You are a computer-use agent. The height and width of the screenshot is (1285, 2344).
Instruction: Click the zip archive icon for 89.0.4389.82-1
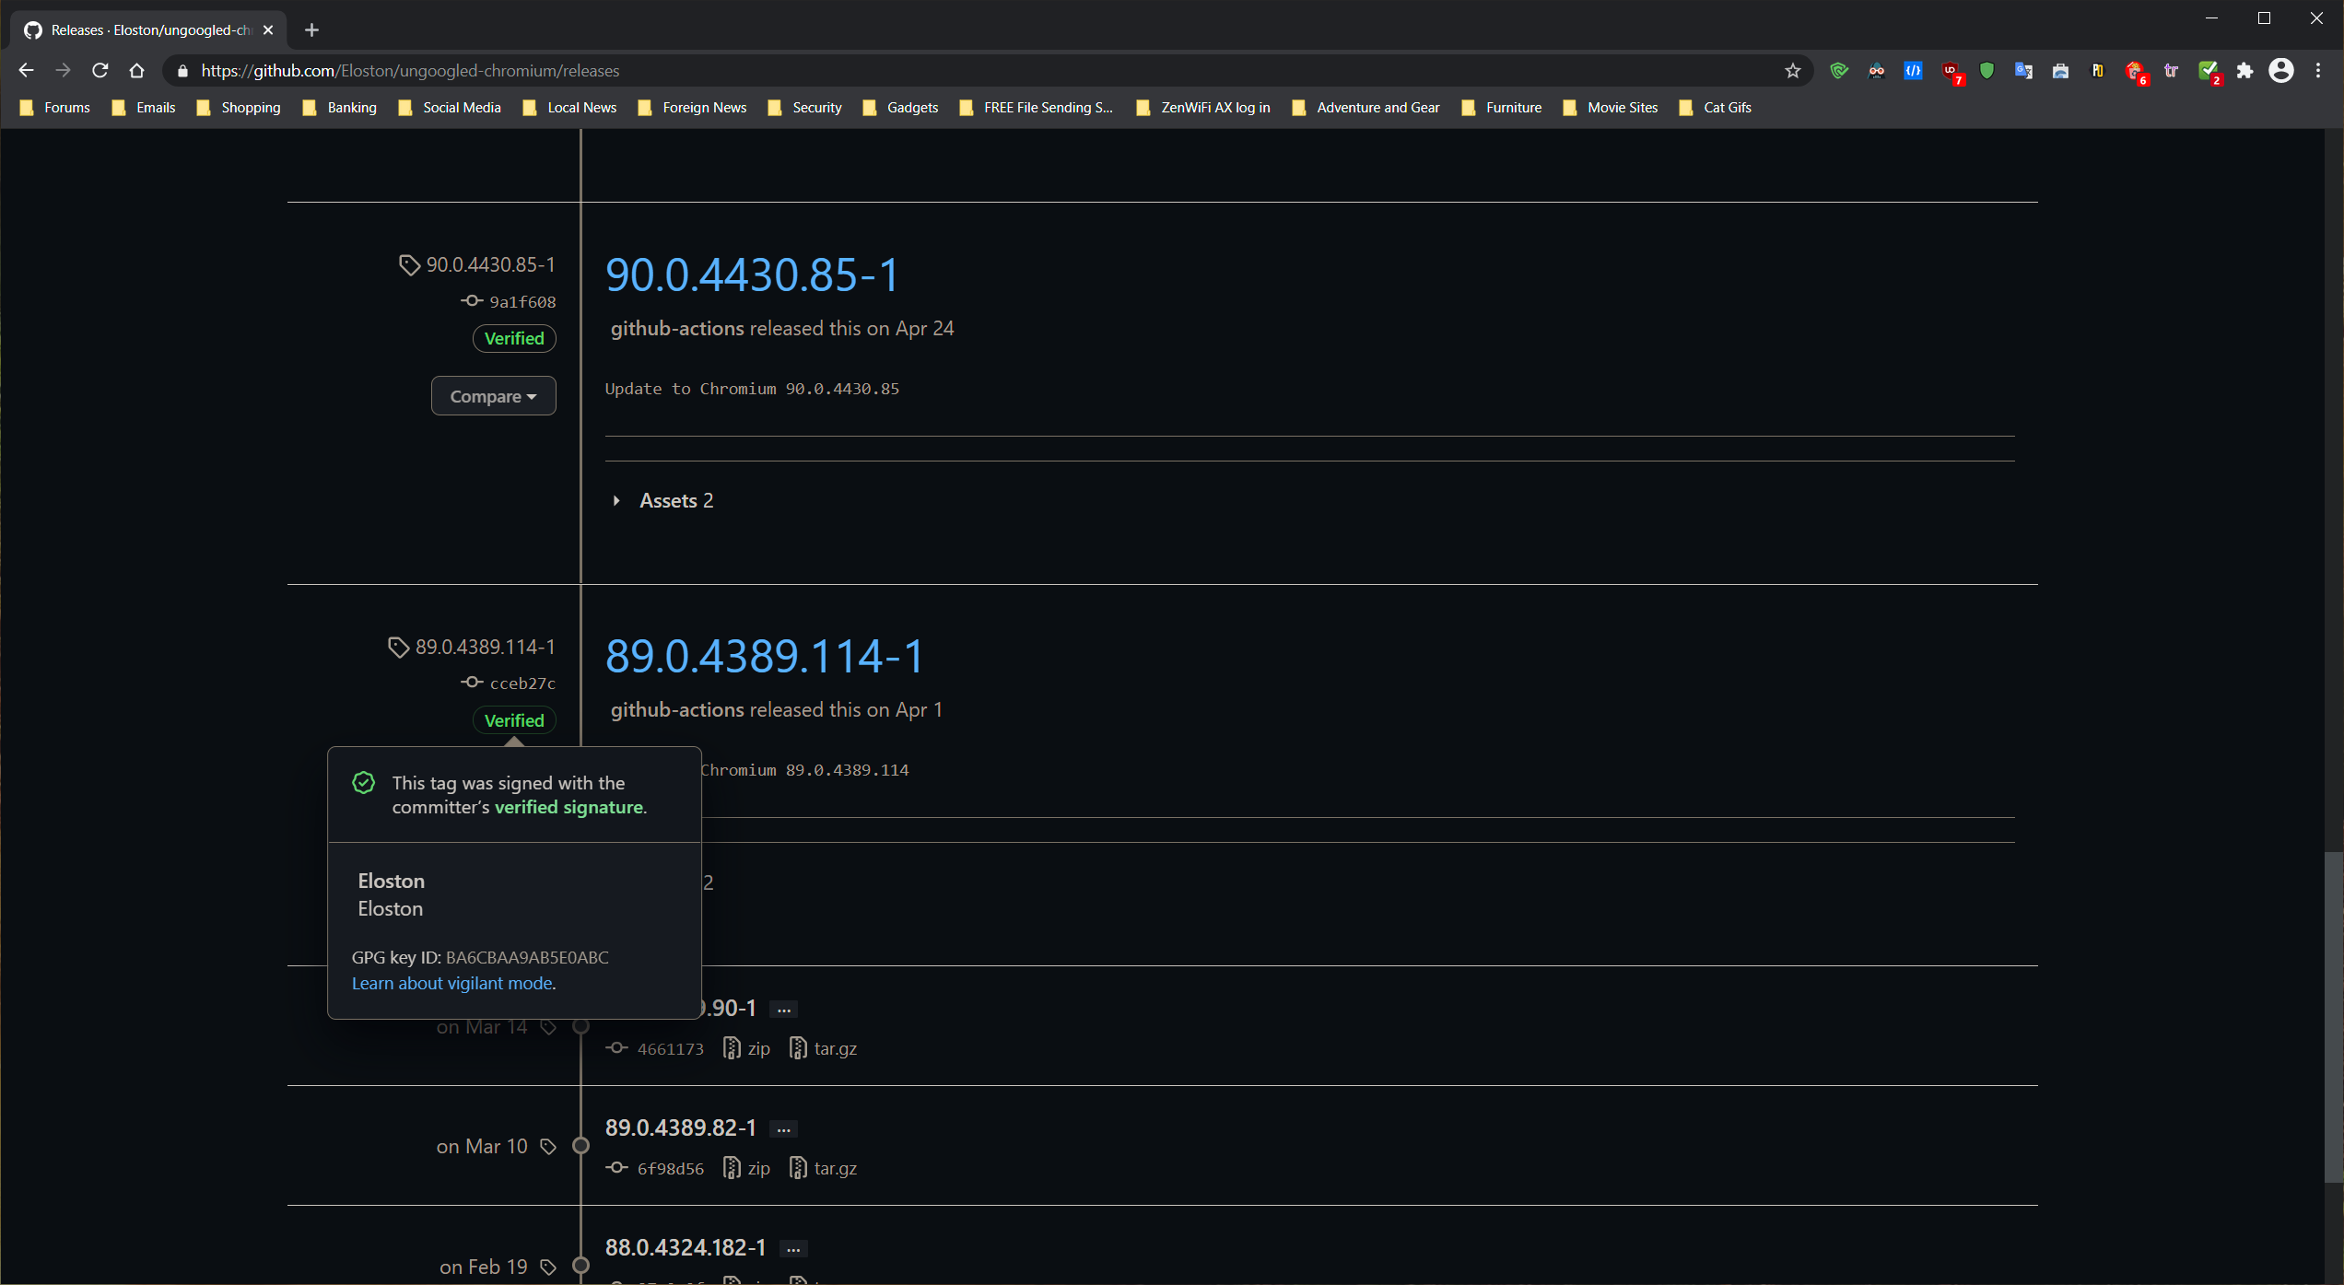click(x=732, y=1168)
